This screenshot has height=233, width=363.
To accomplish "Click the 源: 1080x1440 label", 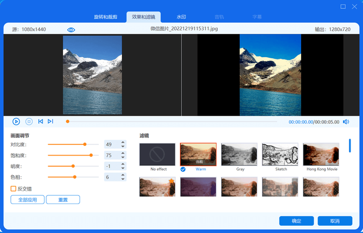I will pos(29,29).
